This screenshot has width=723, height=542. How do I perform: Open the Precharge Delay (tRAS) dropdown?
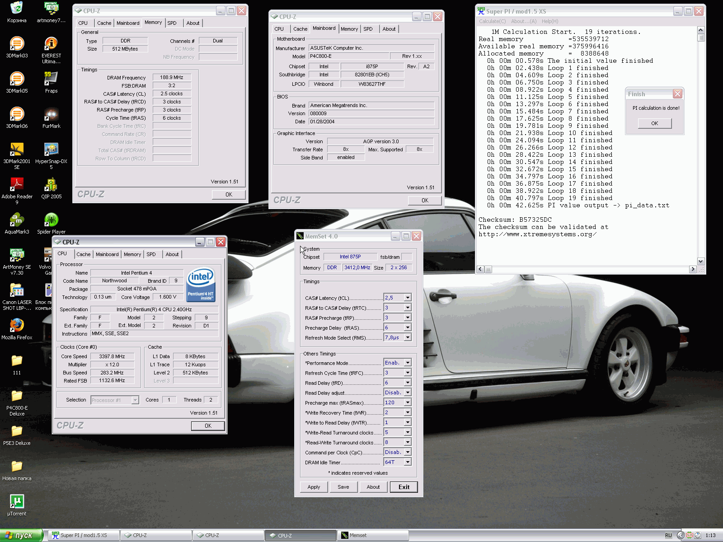click(408, 327)
